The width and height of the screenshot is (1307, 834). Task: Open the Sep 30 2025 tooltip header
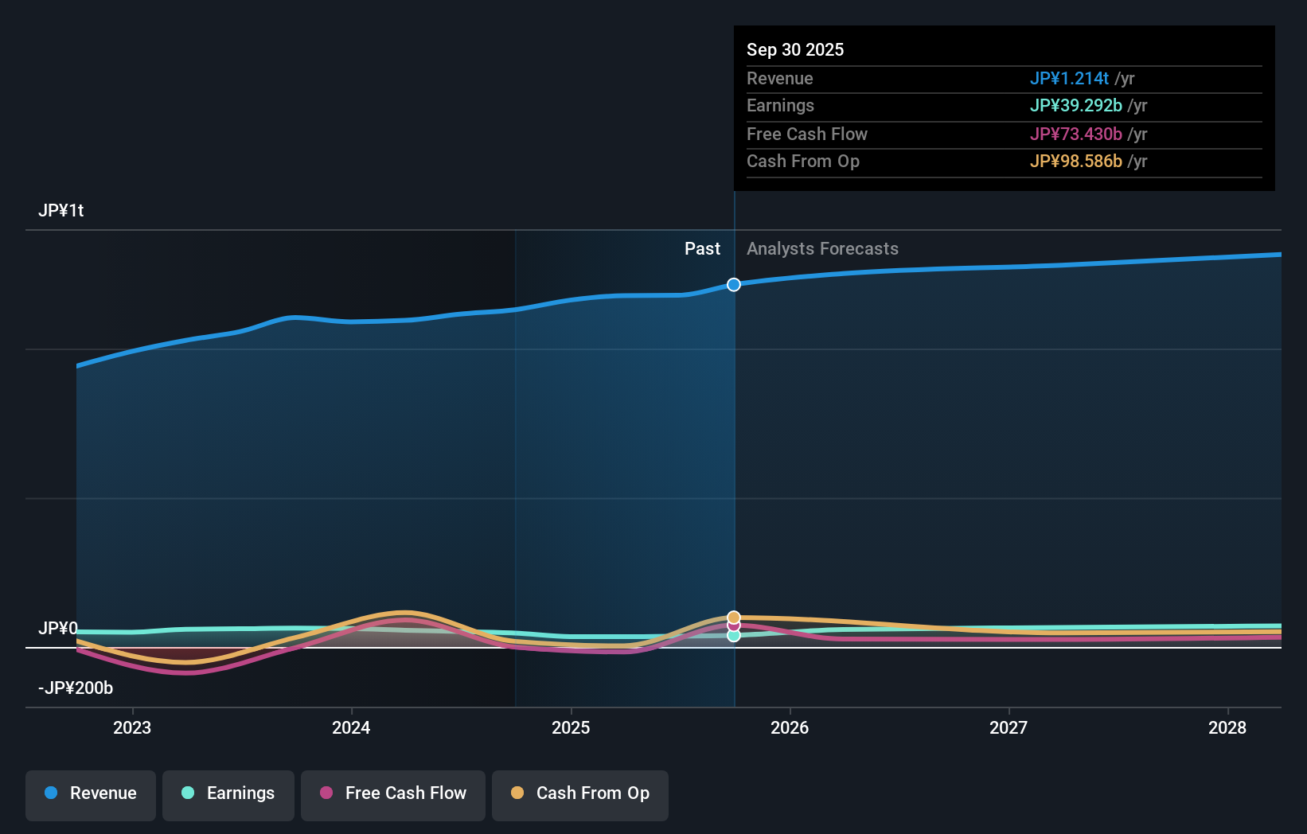[795, 49]
